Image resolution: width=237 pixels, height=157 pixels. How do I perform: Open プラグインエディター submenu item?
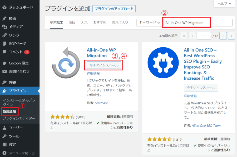[19, 118]
